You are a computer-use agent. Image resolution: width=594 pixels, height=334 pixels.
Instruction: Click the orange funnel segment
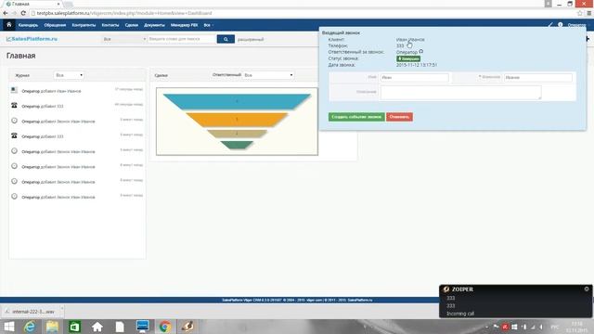click(x=237, y=119)
